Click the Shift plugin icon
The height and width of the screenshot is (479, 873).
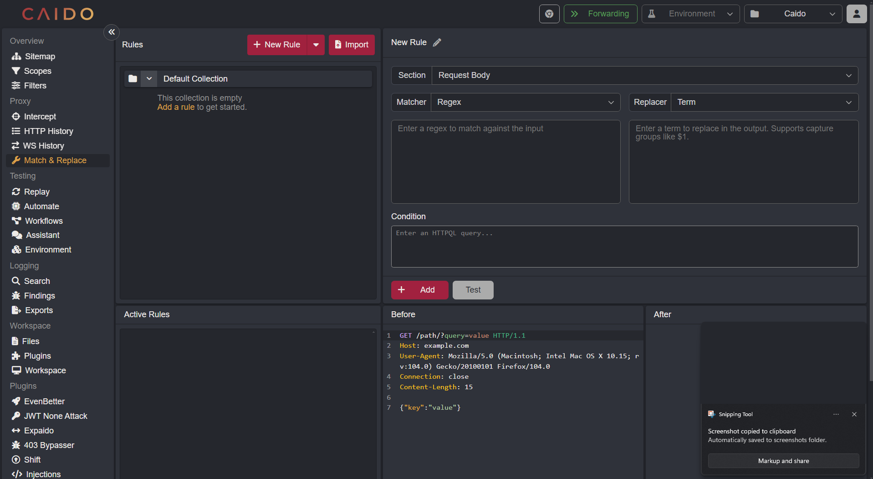click(x=16, y=460)
